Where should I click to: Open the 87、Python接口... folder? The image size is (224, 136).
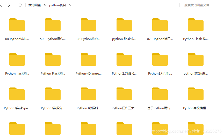[160, 25]
